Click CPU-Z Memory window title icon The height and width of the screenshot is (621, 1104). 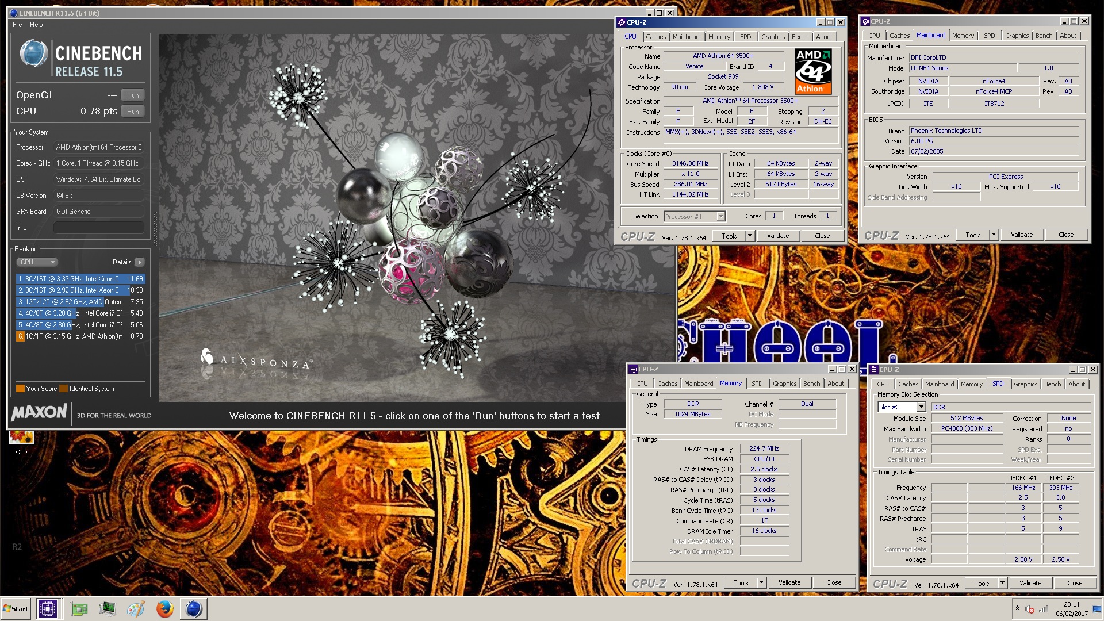[x=632, y=369]
